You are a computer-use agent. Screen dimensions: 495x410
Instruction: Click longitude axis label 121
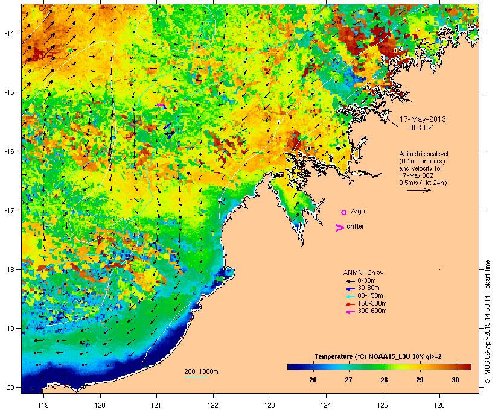[x=156, y=405]
